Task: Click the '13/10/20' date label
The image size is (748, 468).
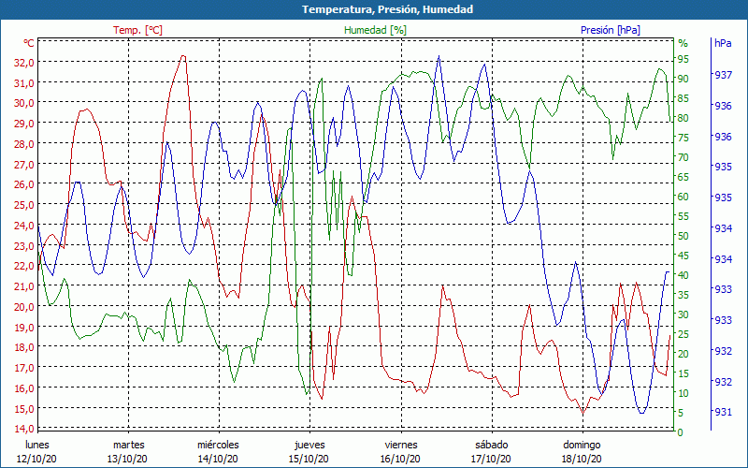Action: click(127, 459)
